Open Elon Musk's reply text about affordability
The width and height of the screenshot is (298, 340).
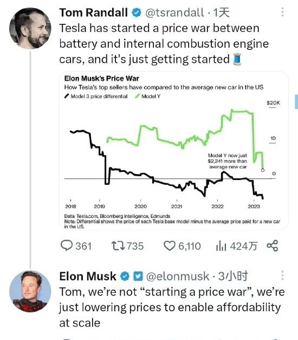coord(172,307)
